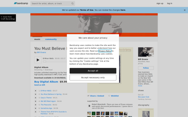This screenshot has width=188, height=117.
Task: Play track 2 You Must Believe In Spring
Action: [35, 94]
